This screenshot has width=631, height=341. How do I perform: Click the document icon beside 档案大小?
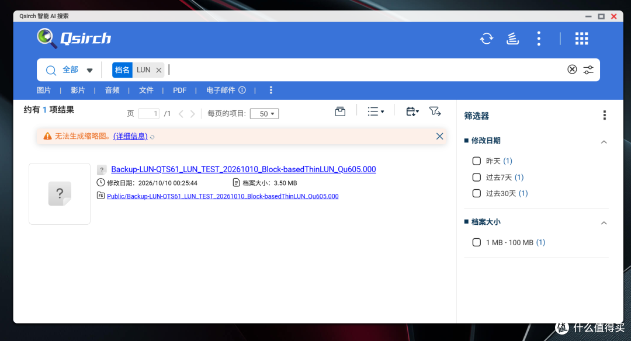pyautogui.click(x=236, y=183)
